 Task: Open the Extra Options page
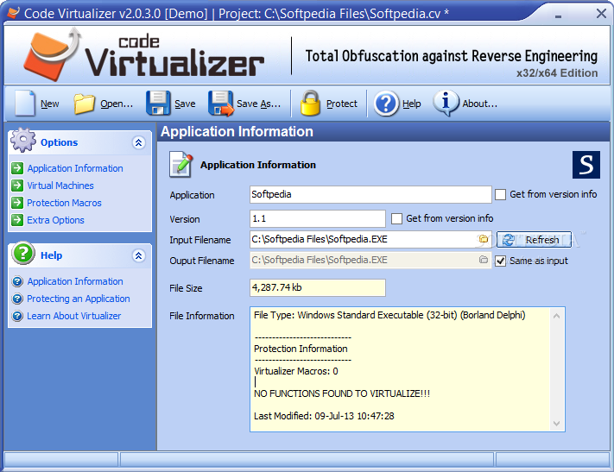coord(55,220)
